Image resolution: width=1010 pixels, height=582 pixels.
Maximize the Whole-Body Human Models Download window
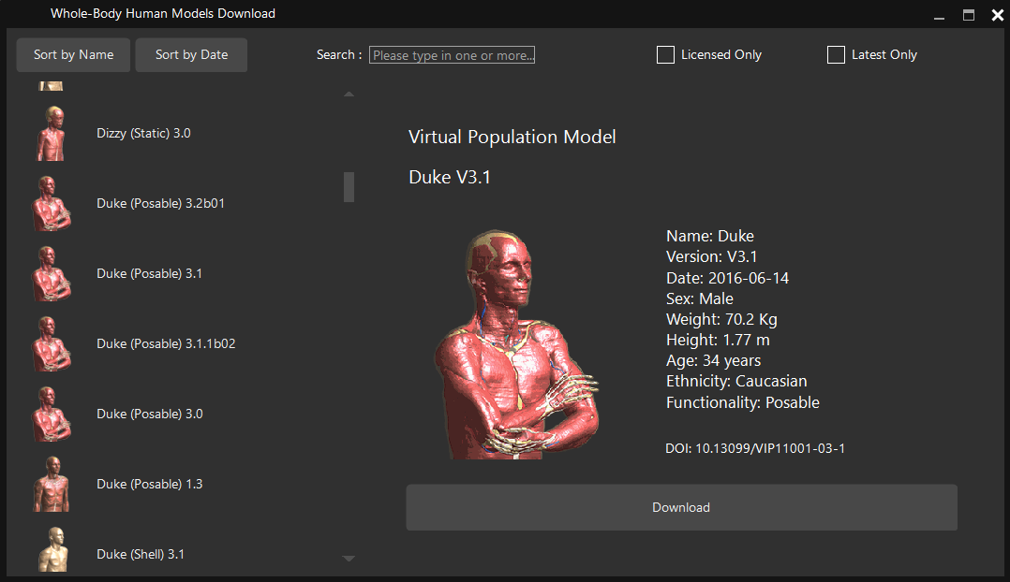[x=969, y=15]
